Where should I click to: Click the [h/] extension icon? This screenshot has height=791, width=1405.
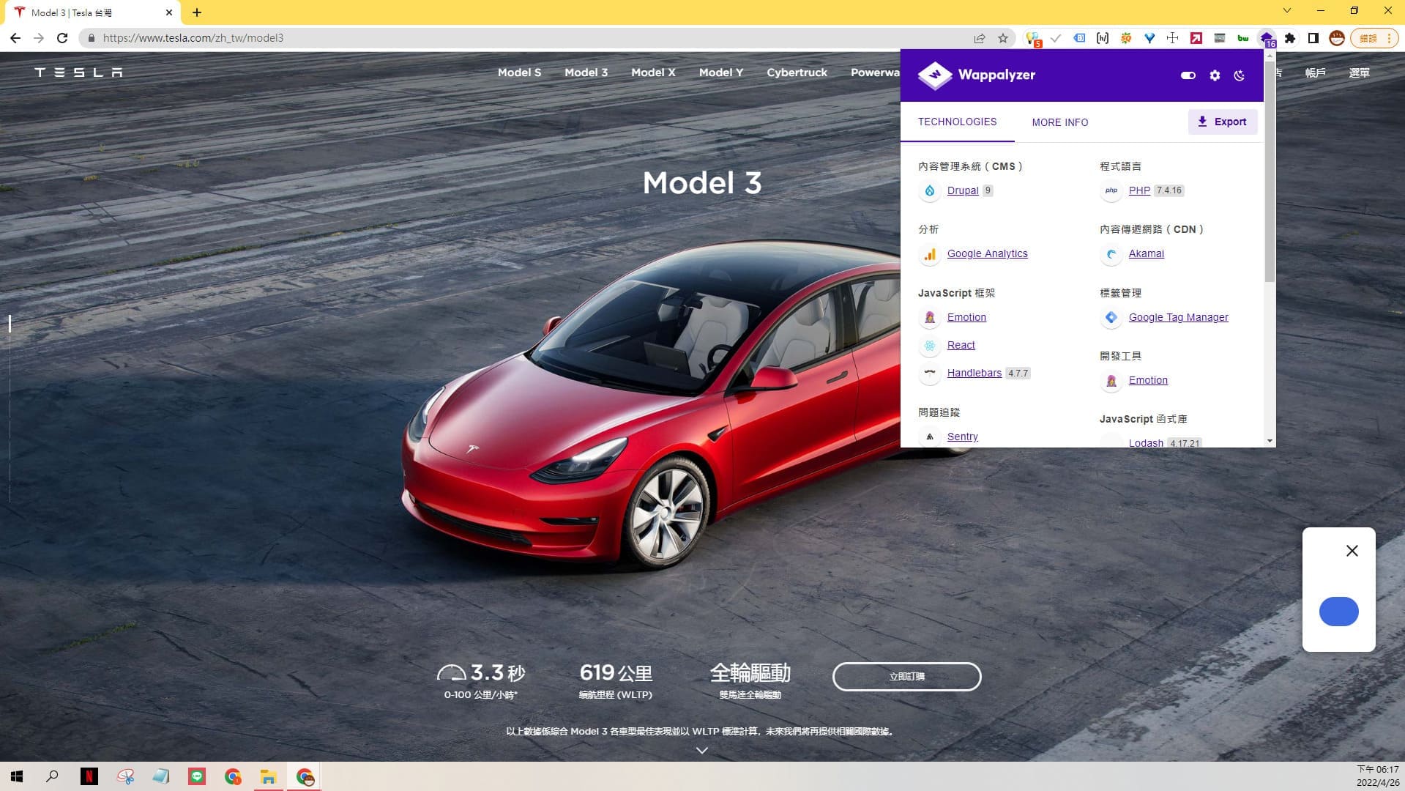click(1103, 38)
